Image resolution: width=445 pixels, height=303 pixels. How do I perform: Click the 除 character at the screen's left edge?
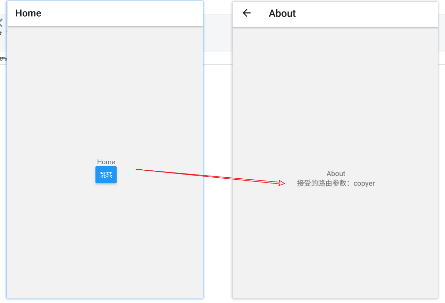coord(1,33)
